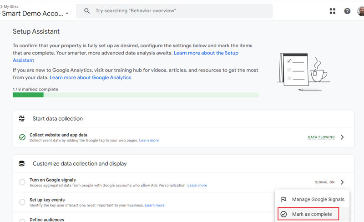This screenshot has height=222, width=364.
Task: Toggle the circle for Set up key events
Action: click(22, 202)
